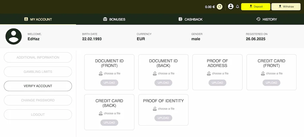Click file icon in Credit Card (Front) card
Viewport: 304px width, 137px height.
[263, 74]
